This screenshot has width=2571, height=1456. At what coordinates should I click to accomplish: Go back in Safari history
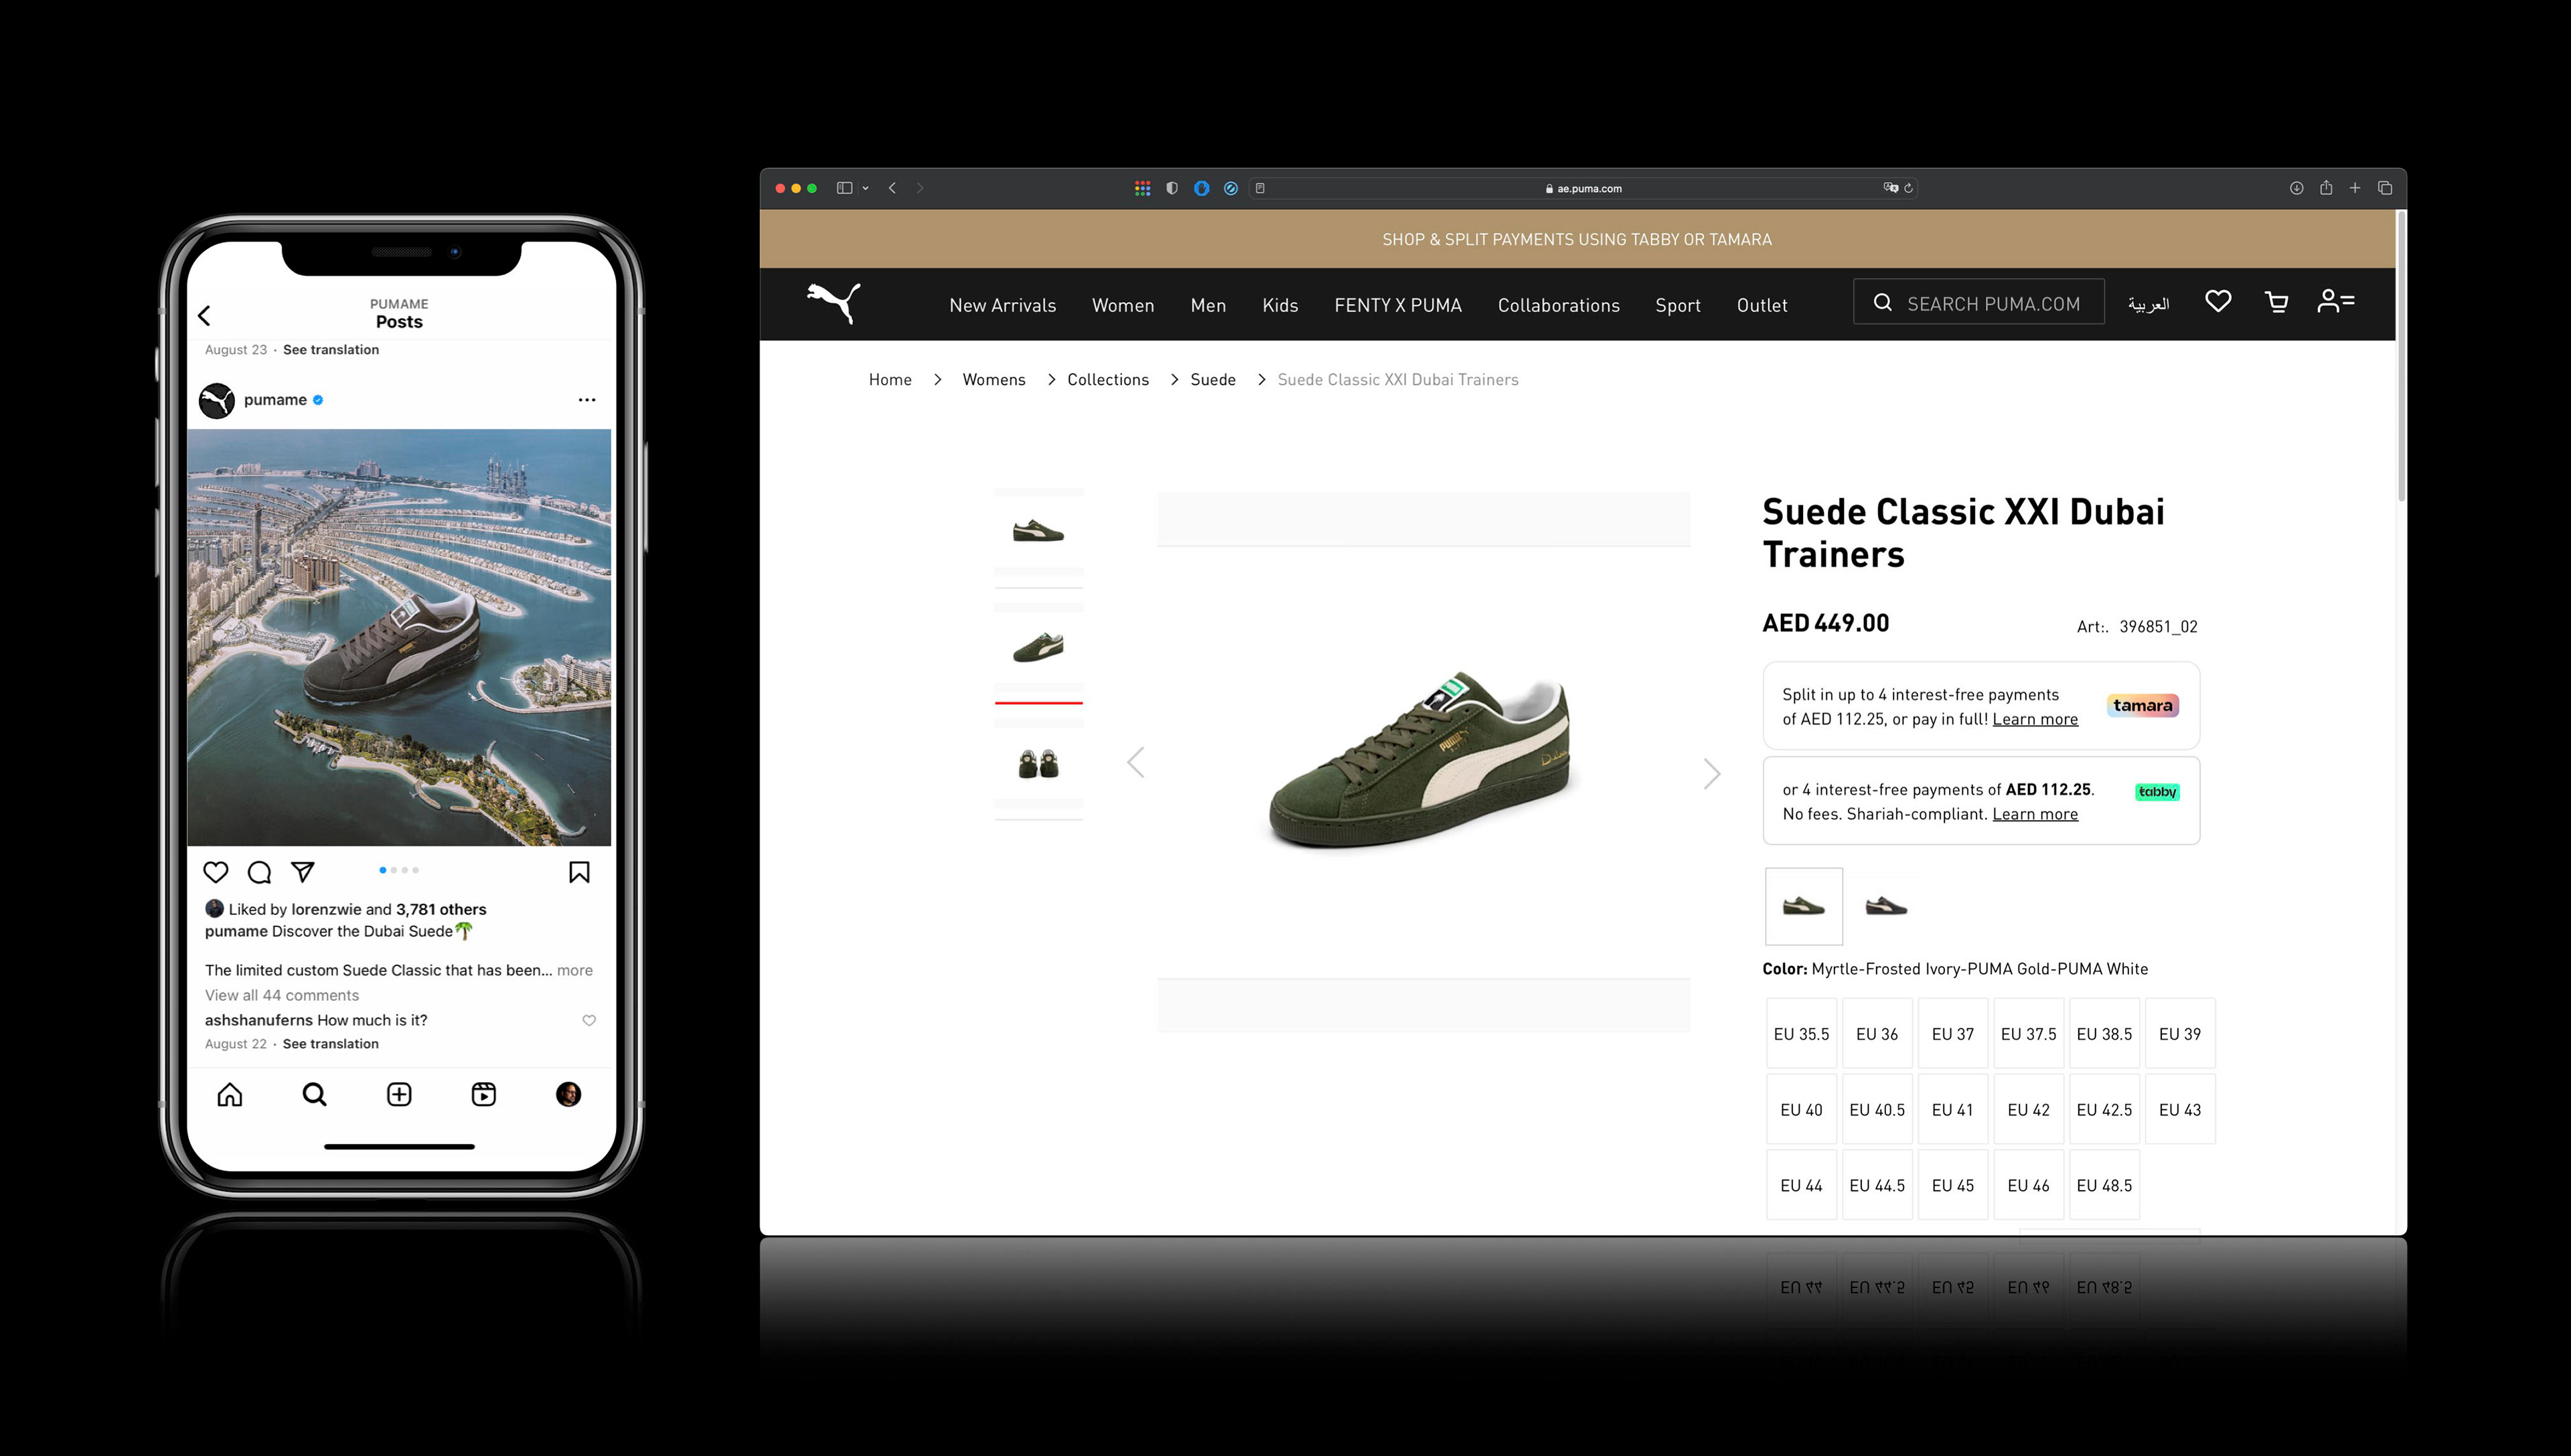tap(892, 188)
